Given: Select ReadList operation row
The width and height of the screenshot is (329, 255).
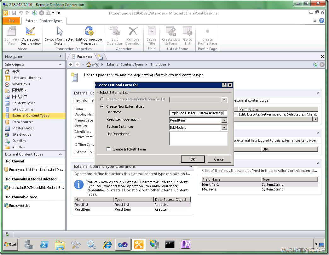Looking at the screenshot, I should [x=132, y=205].
